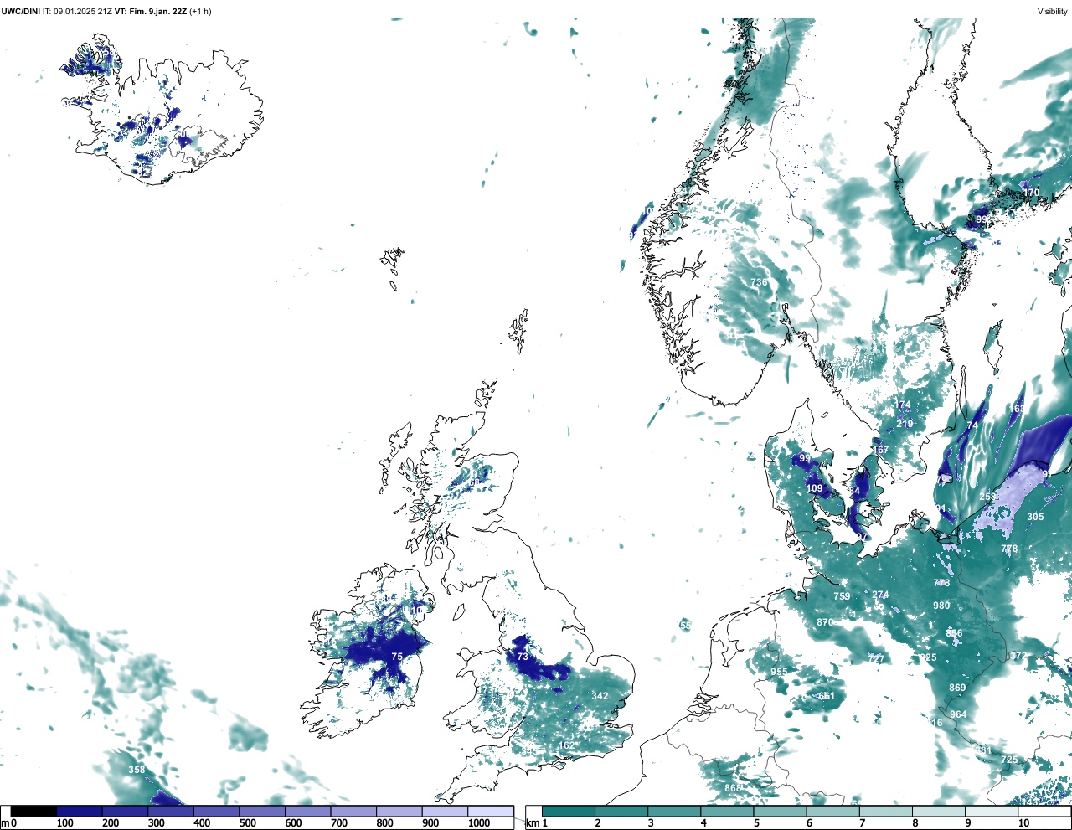Screen dimensions: 1072x830
Task: Pick the 5–6 km teal legend swatch
Action: coord(781,811)
